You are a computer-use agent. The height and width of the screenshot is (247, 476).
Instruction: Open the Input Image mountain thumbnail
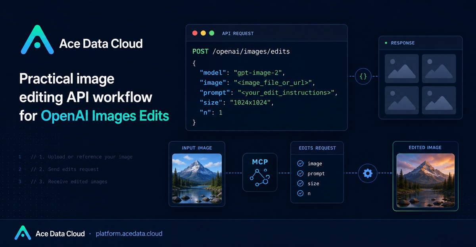197,178
